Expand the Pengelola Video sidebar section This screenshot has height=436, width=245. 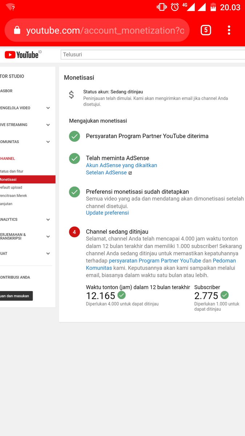pyautogui.click(x=48, y=108)
